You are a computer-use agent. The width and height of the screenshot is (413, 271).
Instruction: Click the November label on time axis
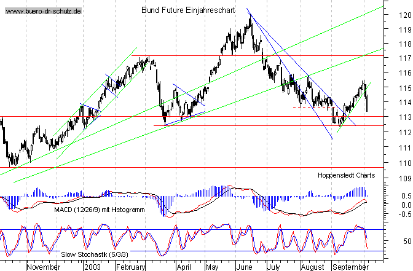point(44,268)
